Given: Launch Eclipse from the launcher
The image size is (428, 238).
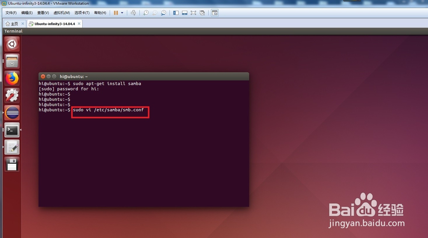Looking at the screenshot, I should [x=12, y=113].
